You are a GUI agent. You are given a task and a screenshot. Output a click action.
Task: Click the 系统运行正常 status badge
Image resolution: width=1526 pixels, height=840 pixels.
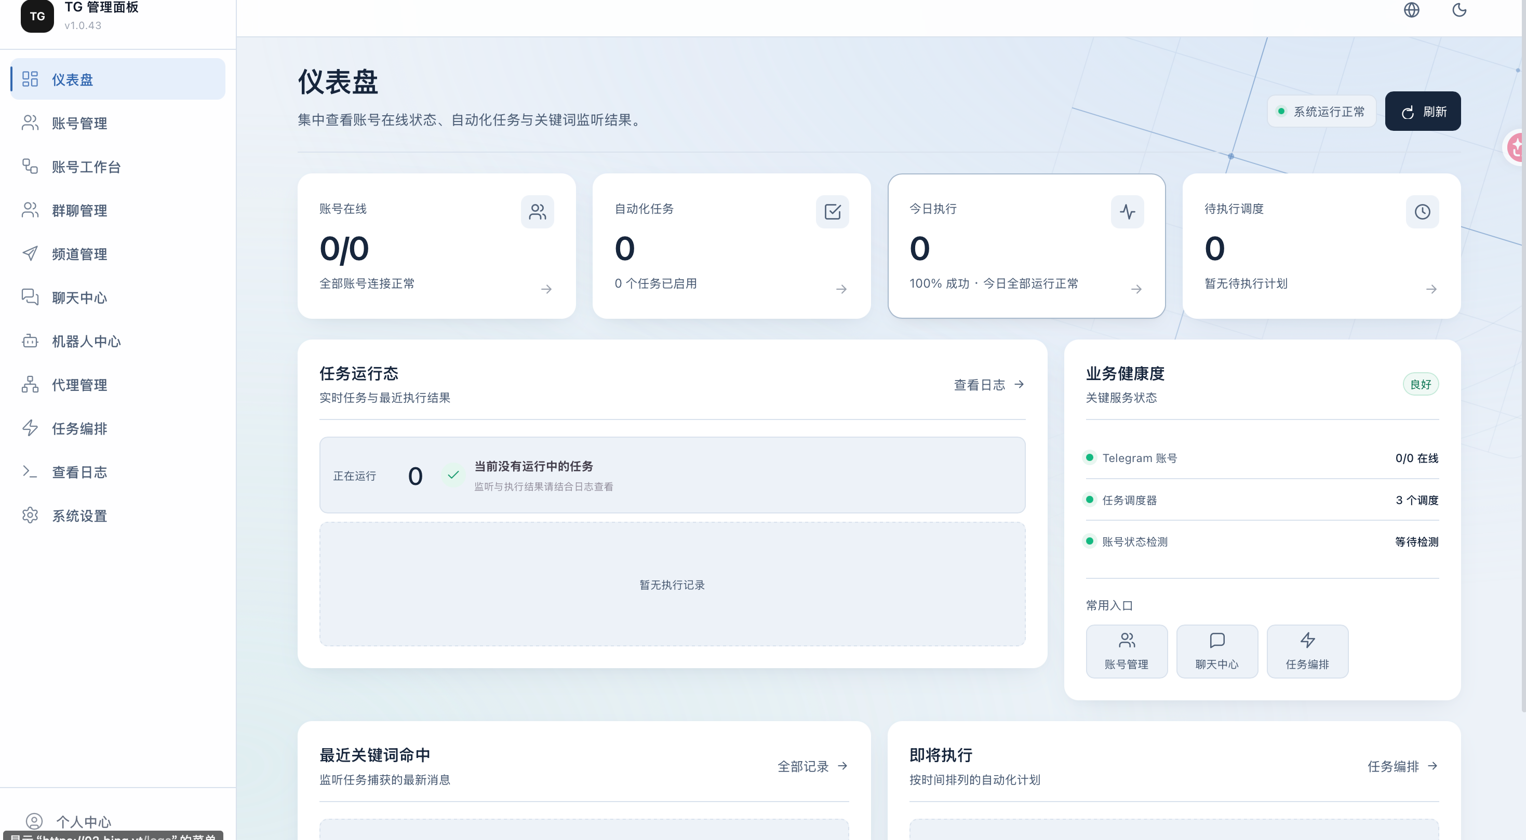pos(1322,111)
